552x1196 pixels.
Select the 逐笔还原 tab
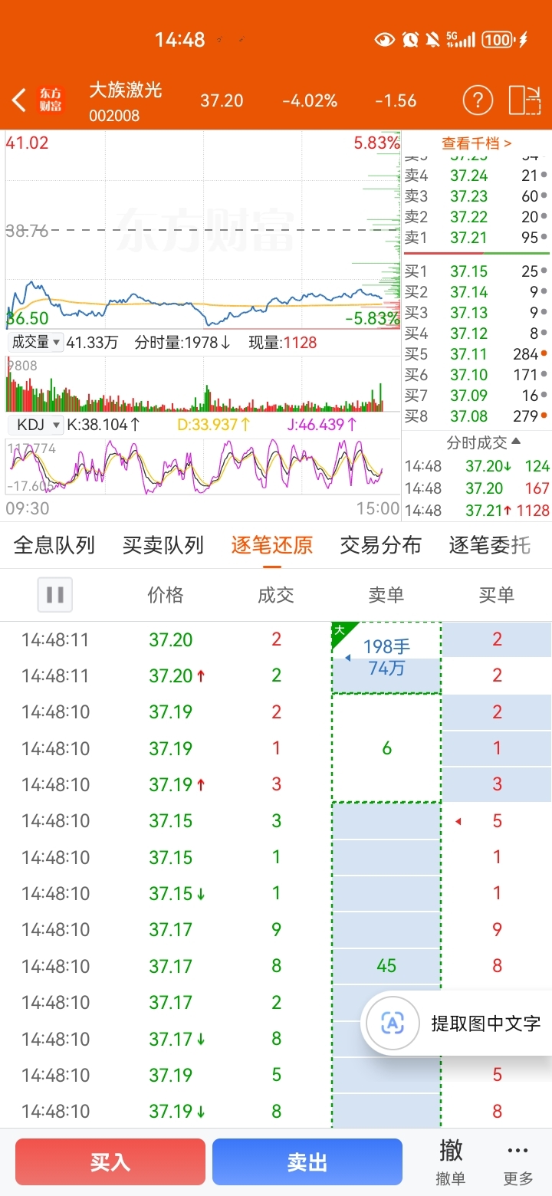pyautogui.click(x=272, y=545)
